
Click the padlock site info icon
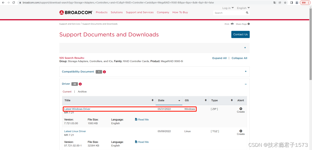[x=20, y=3]
